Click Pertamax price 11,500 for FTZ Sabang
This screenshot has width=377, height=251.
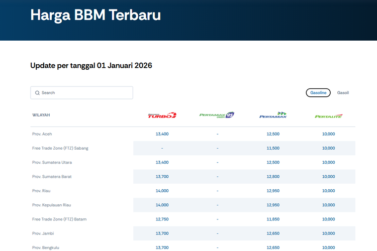tap(273, 148)
